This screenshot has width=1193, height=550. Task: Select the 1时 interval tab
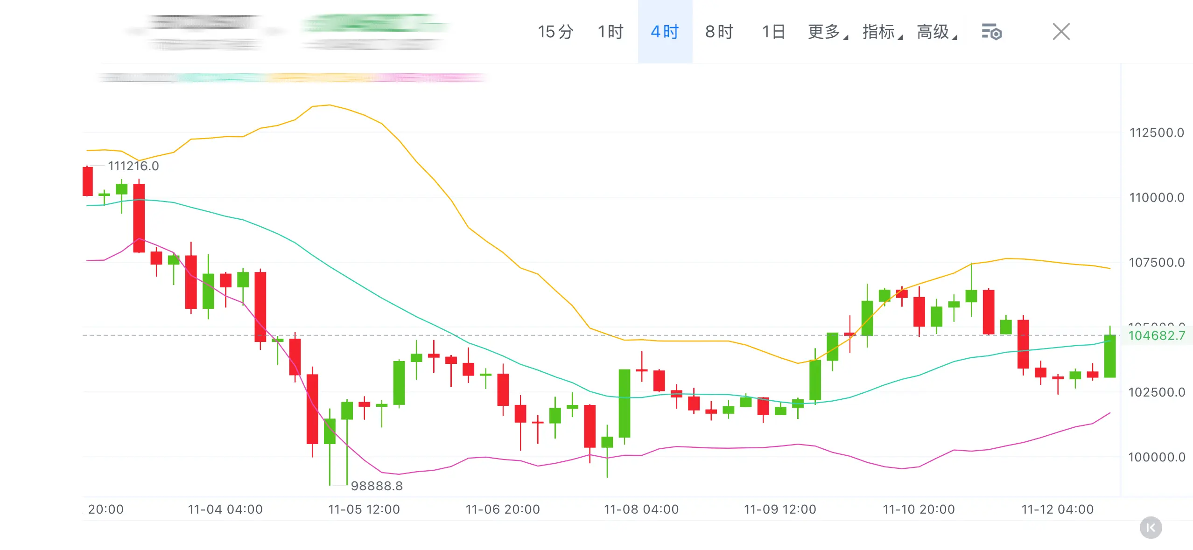pyautogui.click(x=611, y=32)
